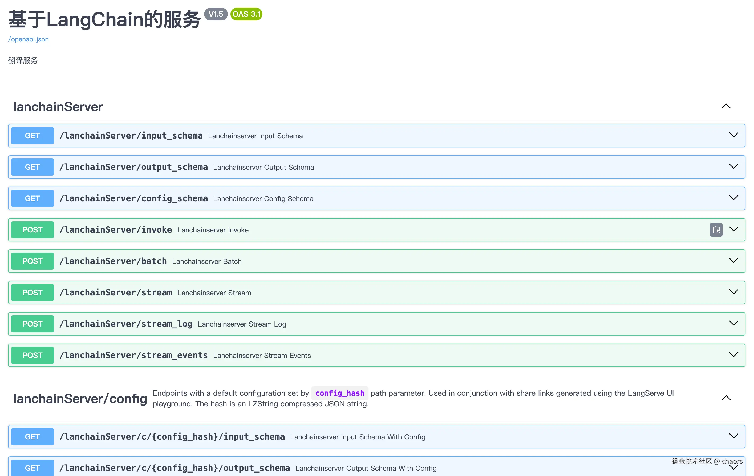Expand the stream_log endpoint chevron arrow
The width and height of the screenshot is (754, 476).
(733, 323)
